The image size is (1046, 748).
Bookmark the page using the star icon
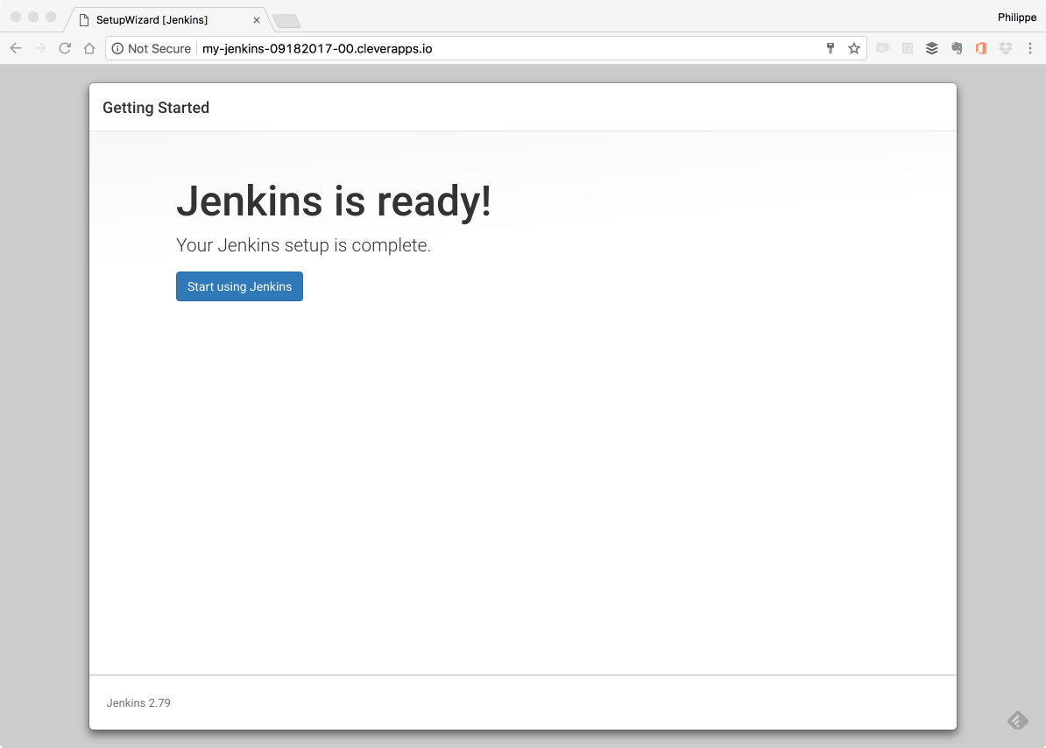click(x=854, y=48)
